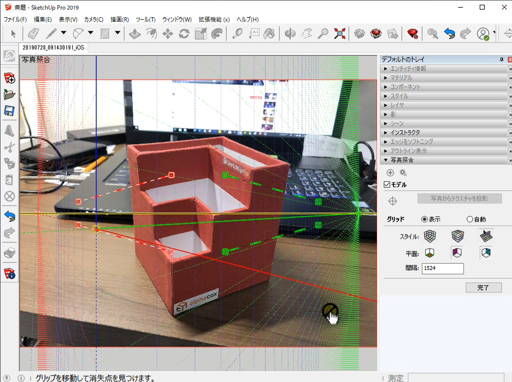Click the Print icon in left toolbar
This screenshot has height=382, width=512.
9,253
